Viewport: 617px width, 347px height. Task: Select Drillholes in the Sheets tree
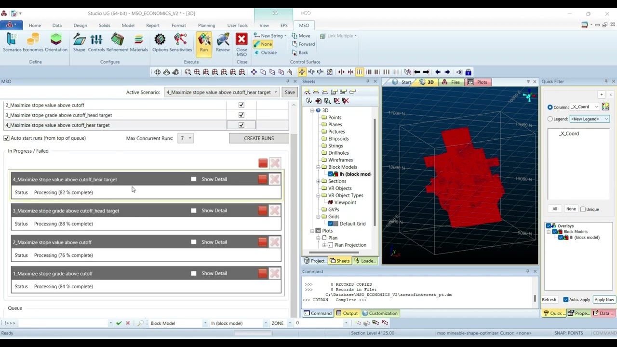(338, 153)
